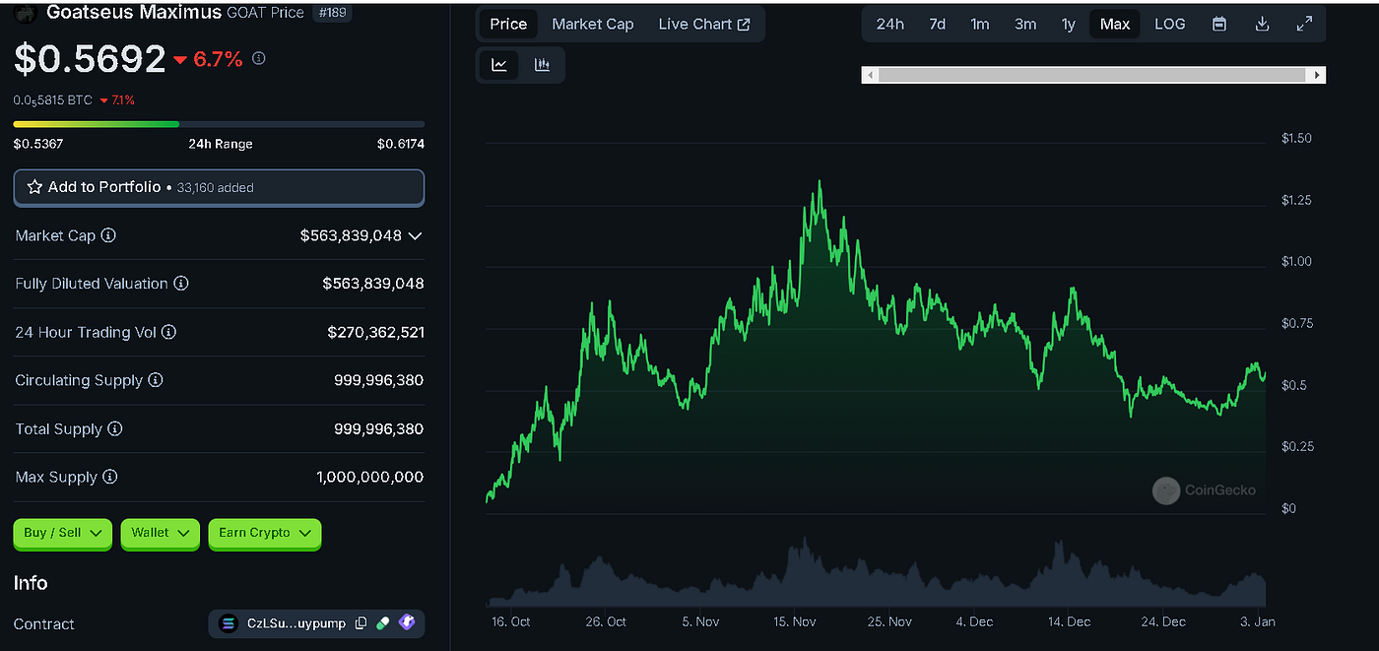
Task: Open the Circulating Supply info icon
Action: [x=156, y=380]
